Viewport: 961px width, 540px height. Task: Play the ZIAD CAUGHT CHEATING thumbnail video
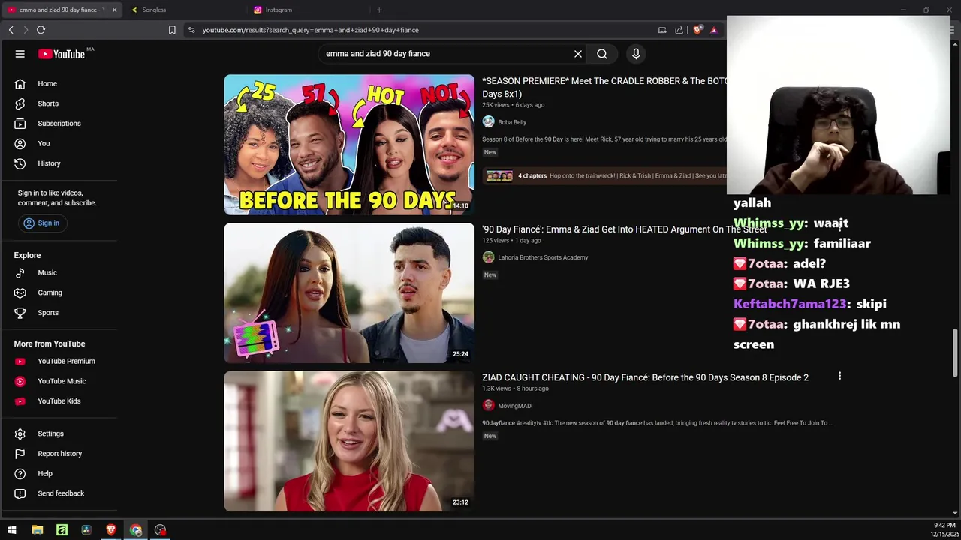click(349, 441)
